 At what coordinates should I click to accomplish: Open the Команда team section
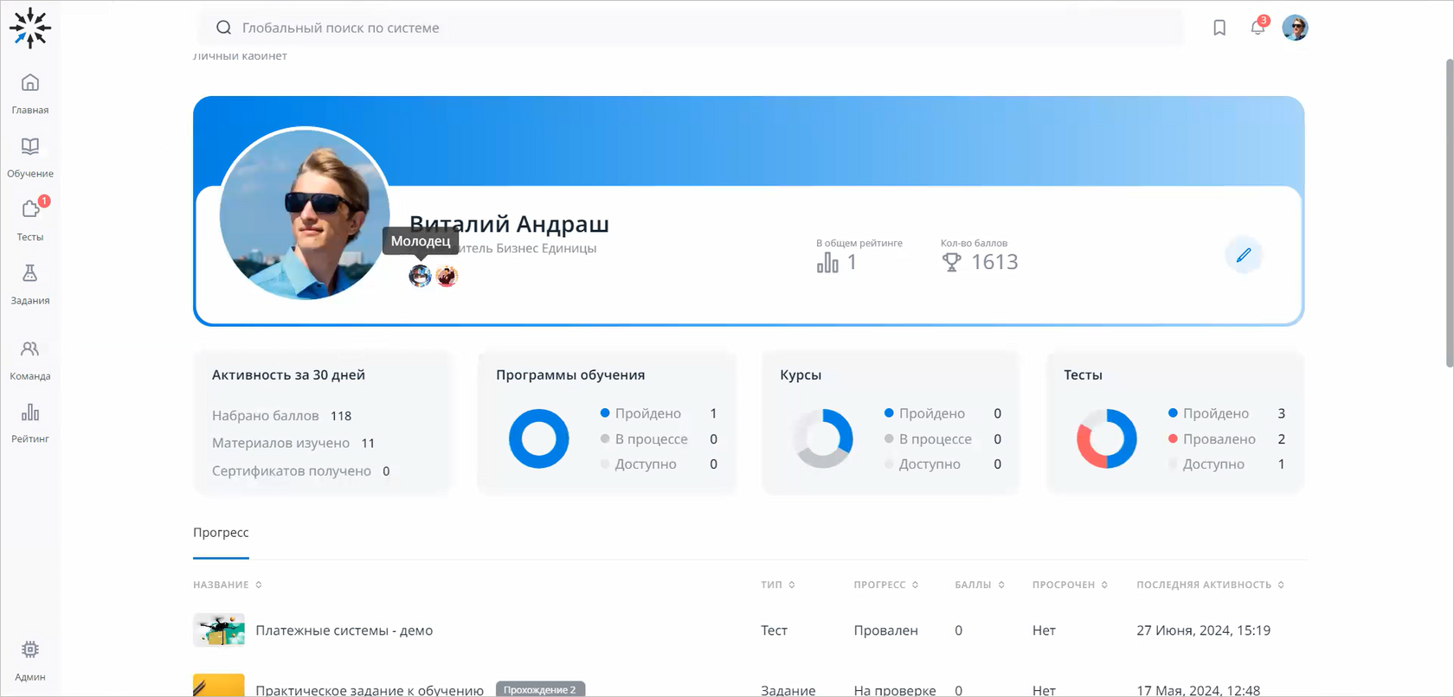[x=30, y=360]
